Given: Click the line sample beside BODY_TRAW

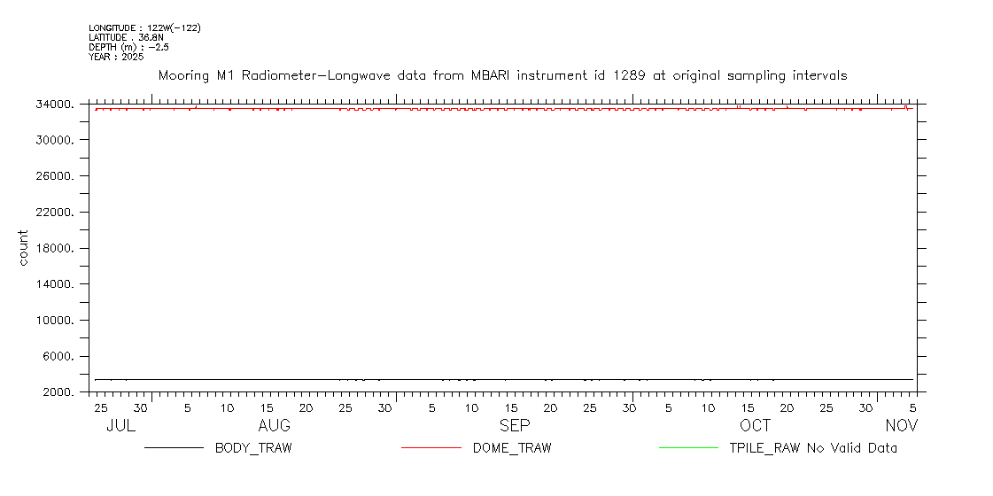Looking at the screenshot, I should pos(174,448).
